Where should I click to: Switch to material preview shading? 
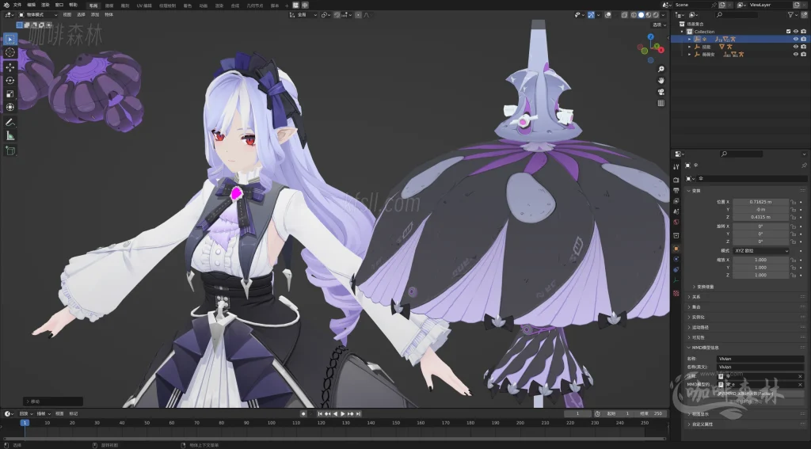click(648, 15)
